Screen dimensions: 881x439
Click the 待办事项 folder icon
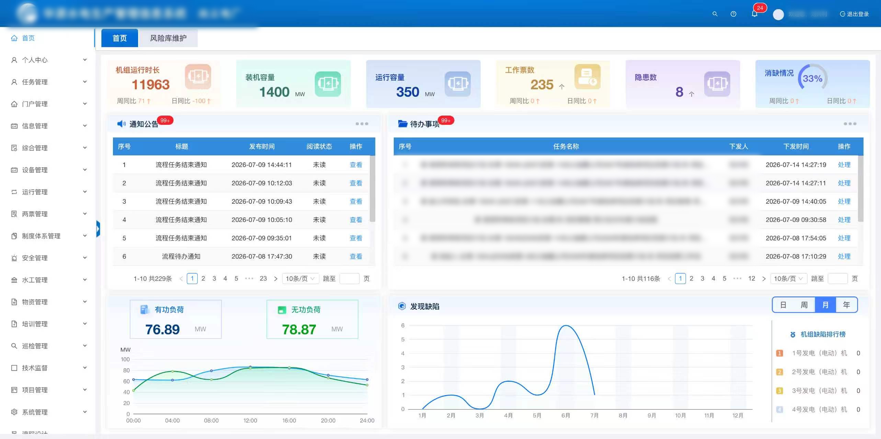[x=403, y=124]
